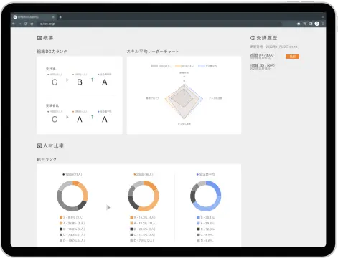This screenshot has height=258, width=338.
Task: Select the 2回目 (14/30人) history entry
Action: (x=262, y=57)
